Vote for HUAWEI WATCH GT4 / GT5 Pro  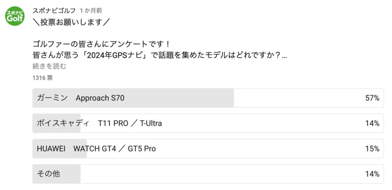208,149
